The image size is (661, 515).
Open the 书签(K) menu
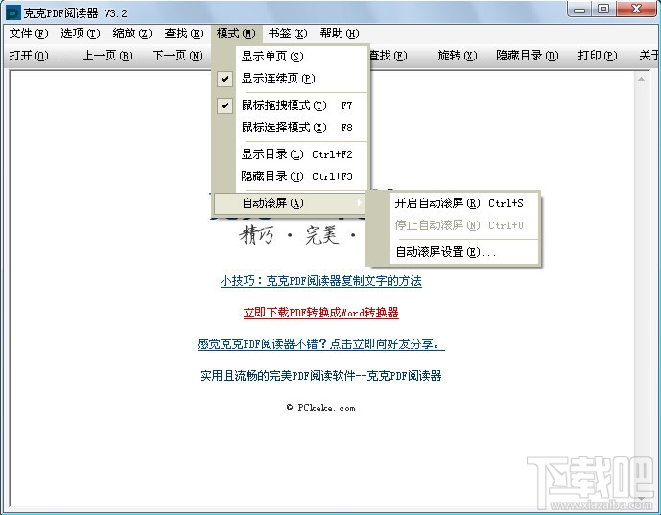(288, 34)
